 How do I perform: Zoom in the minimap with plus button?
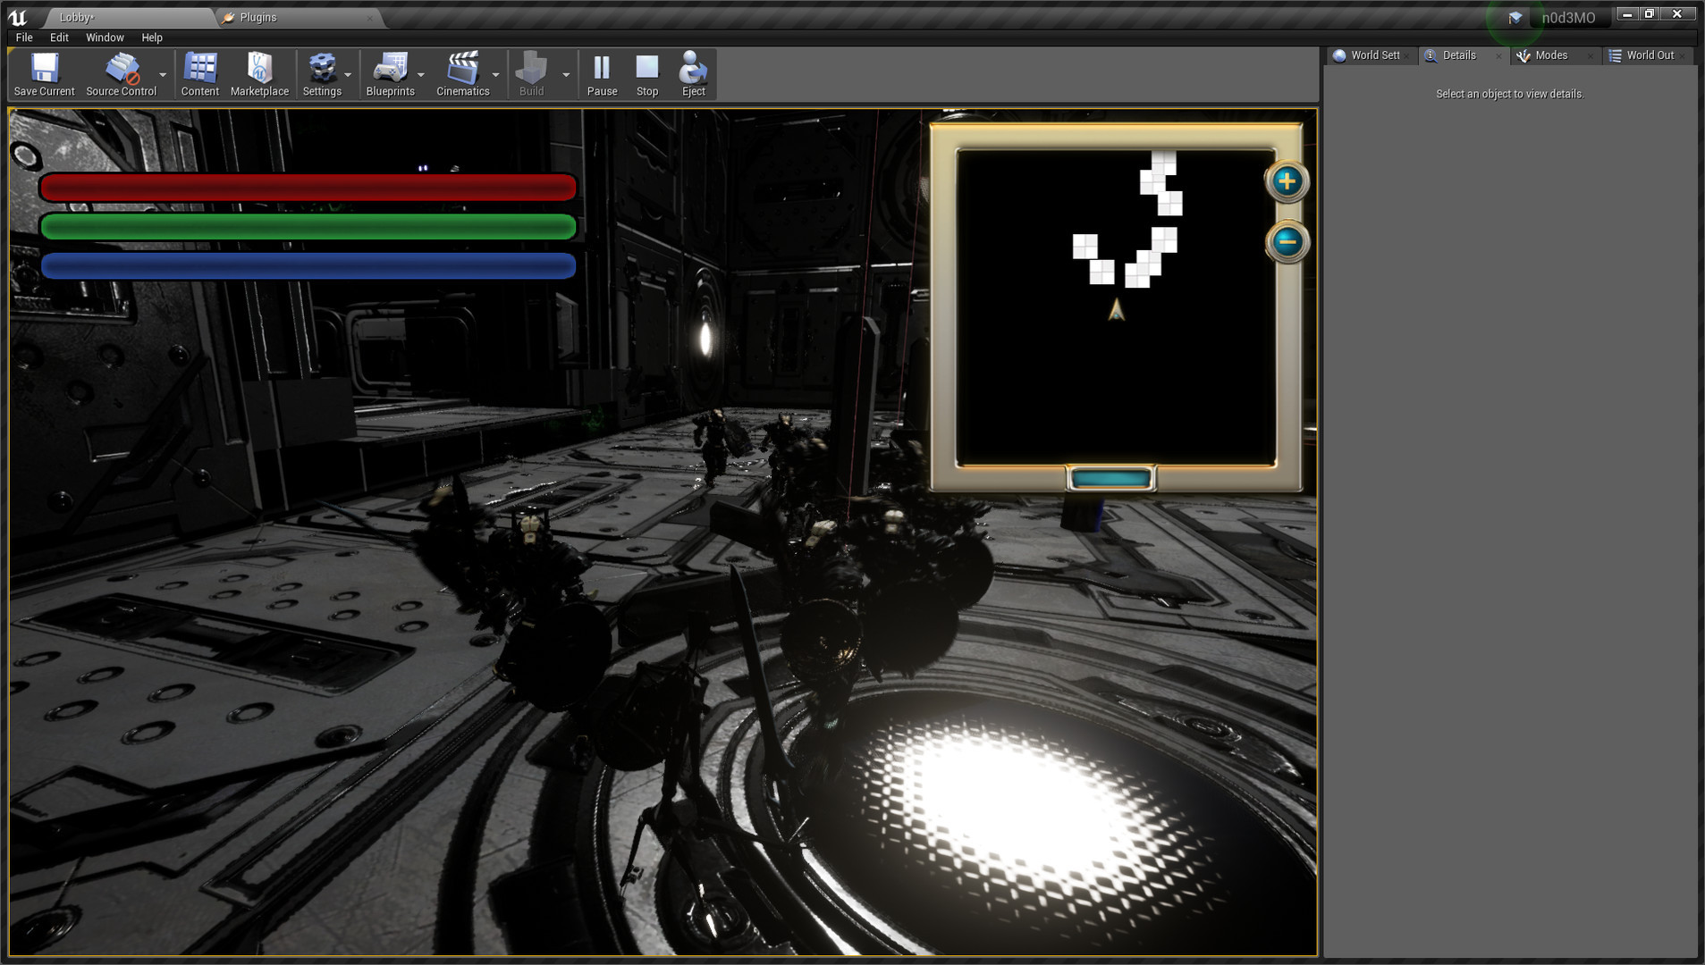click(x=1287, y=181)
